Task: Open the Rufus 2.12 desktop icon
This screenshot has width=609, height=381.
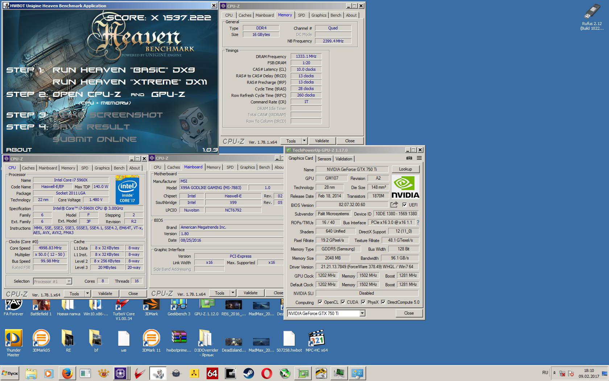Action: pos(592,17)
